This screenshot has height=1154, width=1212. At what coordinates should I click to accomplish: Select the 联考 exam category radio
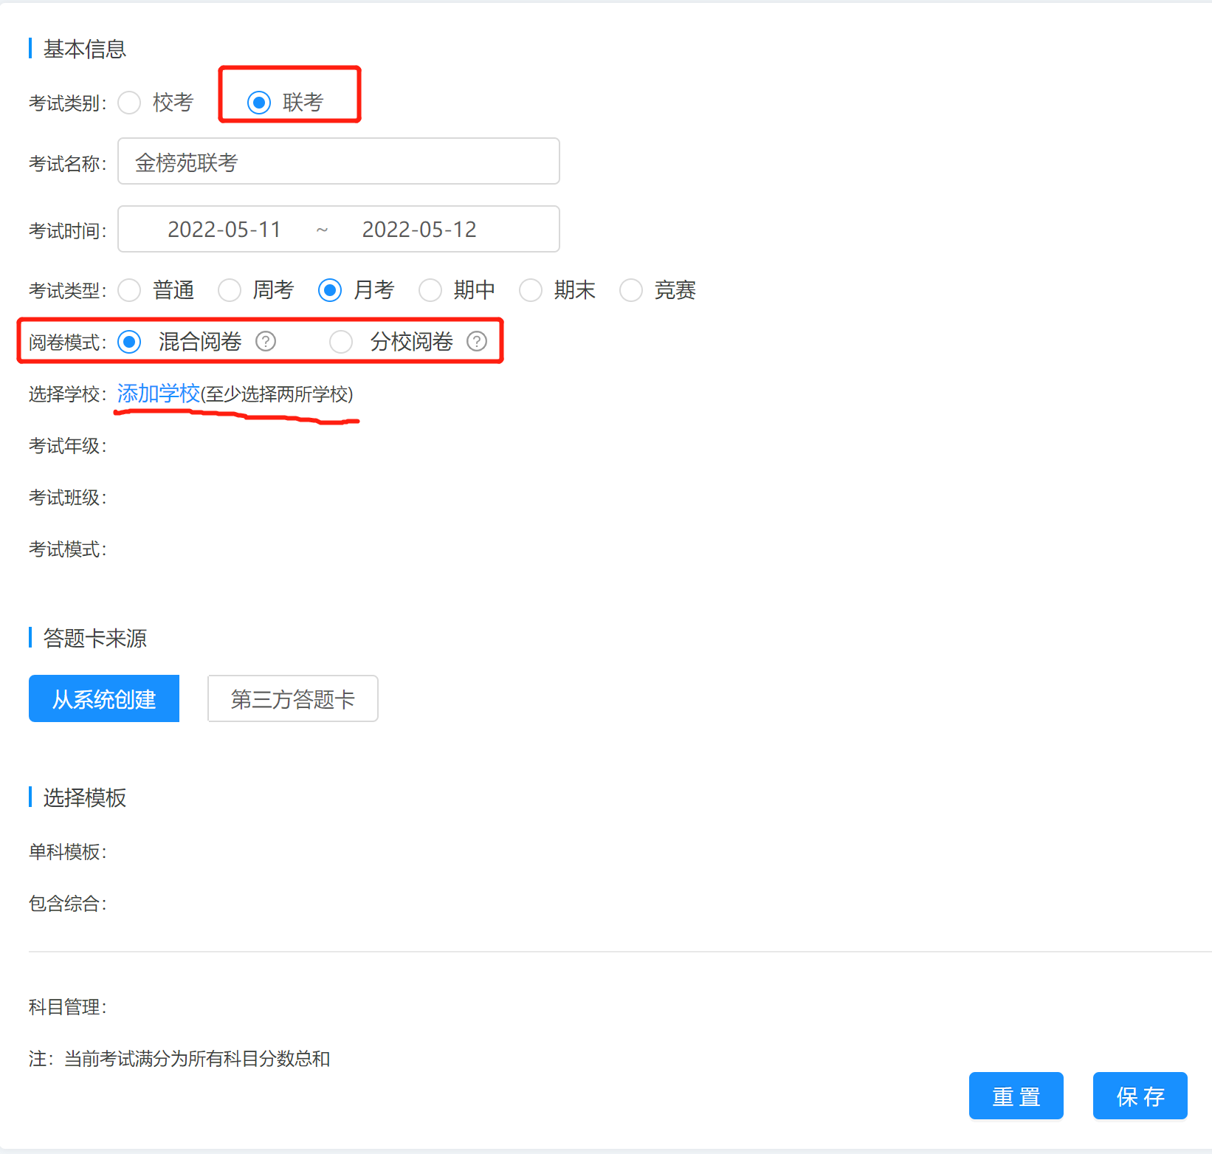click(259, 103)
